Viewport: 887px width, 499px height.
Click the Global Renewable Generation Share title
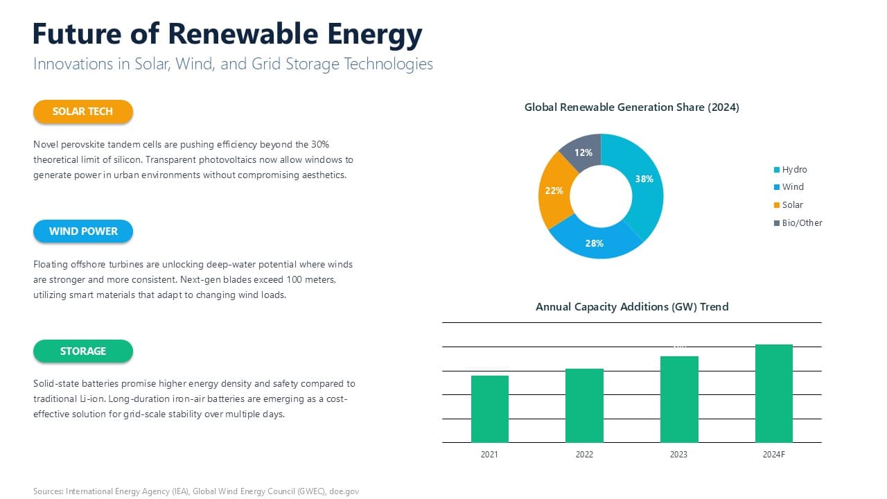(632, 107)
